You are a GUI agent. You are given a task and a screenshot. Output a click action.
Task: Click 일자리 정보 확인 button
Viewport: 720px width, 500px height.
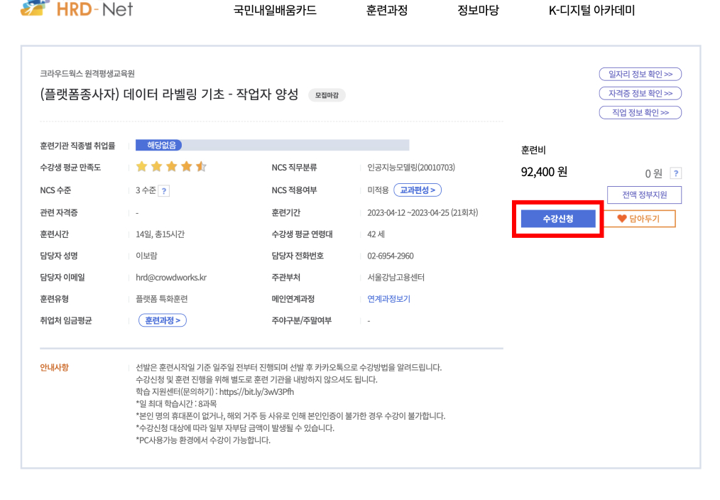639,74
